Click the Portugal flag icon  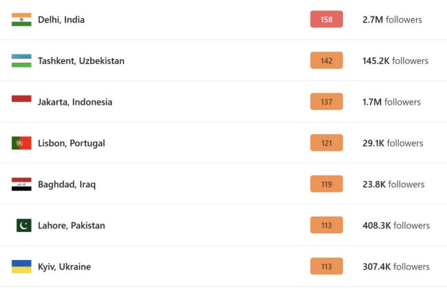(x=21, y=143)
